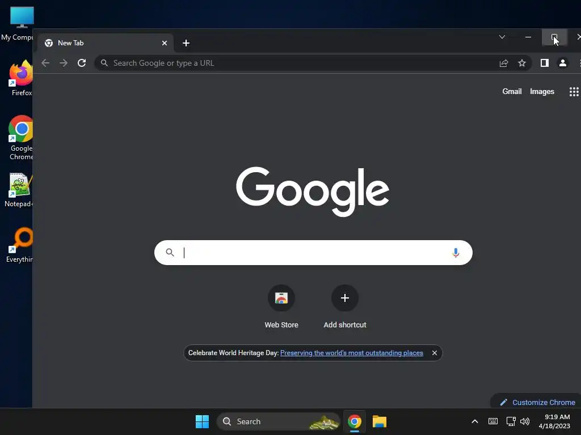Image resolution: width=581 pixels, height=435 pixels.
Task: Select the Notepad++ desktop shortcut
Action: 19,190
